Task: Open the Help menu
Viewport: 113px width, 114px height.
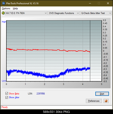Action: click(15, 8)
